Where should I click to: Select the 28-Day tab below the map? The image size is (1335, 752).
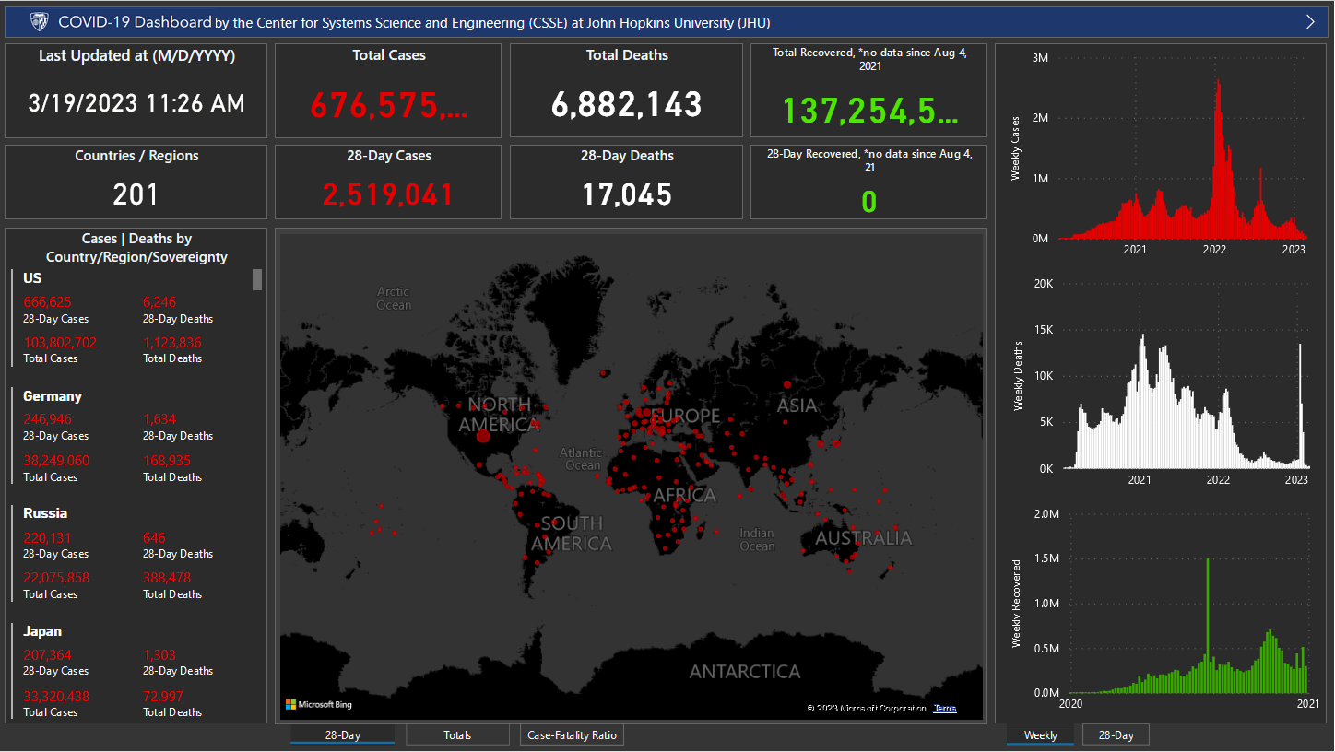pyautogui.click(x=342, y=735)
